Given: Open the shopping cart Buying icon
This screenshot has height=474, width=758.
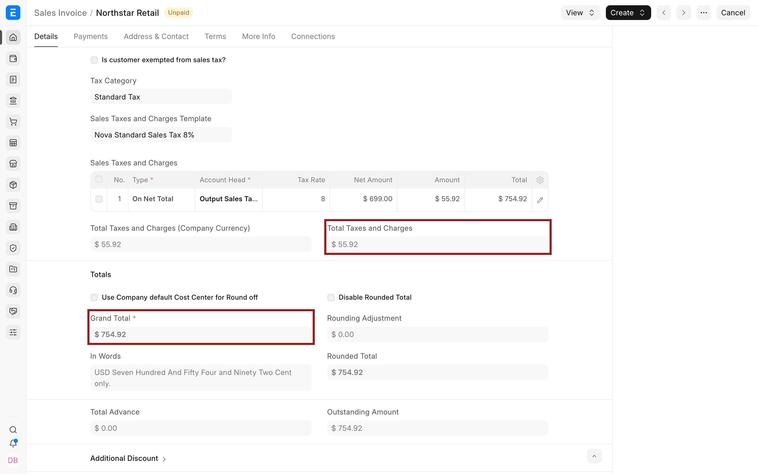Looking at the screenshot, I should [x=13, y=122].
